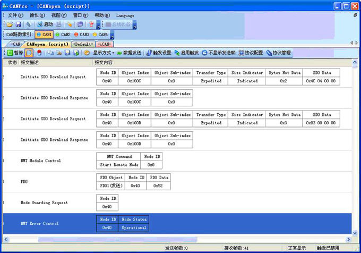Click 协议配置 protocol configuration button
This screenshot has height=253, width=361.
pyautogui.click(x=251, y=53)
